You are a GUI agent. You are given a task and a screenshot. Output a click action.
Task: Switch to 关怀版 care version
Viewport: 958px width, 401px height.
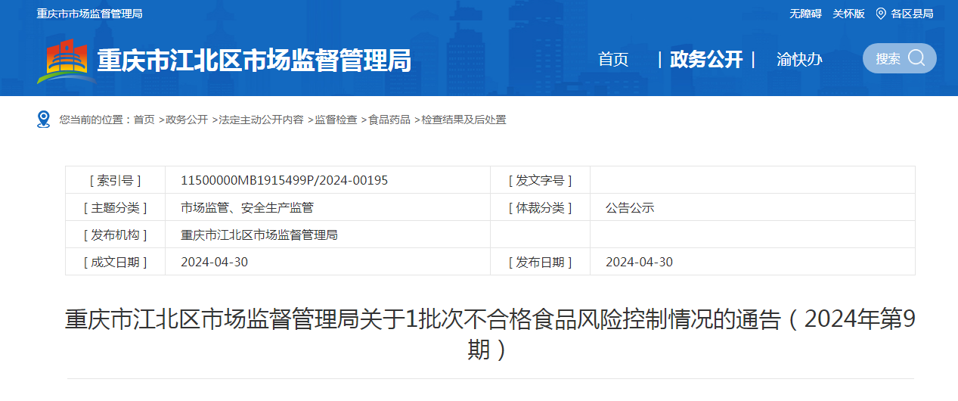tap(848, 14)
